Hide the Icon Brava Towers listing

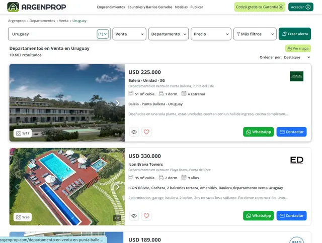(x=134, y=216)
